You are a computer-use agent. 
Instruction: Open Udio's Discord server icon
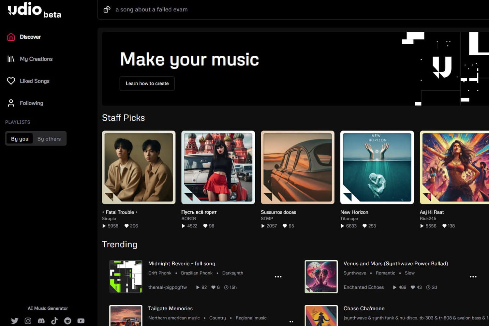pyautogui.click(x=41, y=321)
